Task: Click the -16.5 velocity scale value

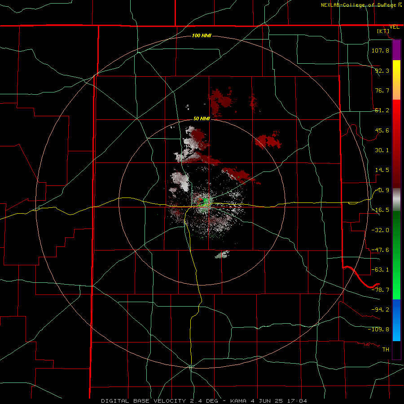Action: [x=380, y=210]
